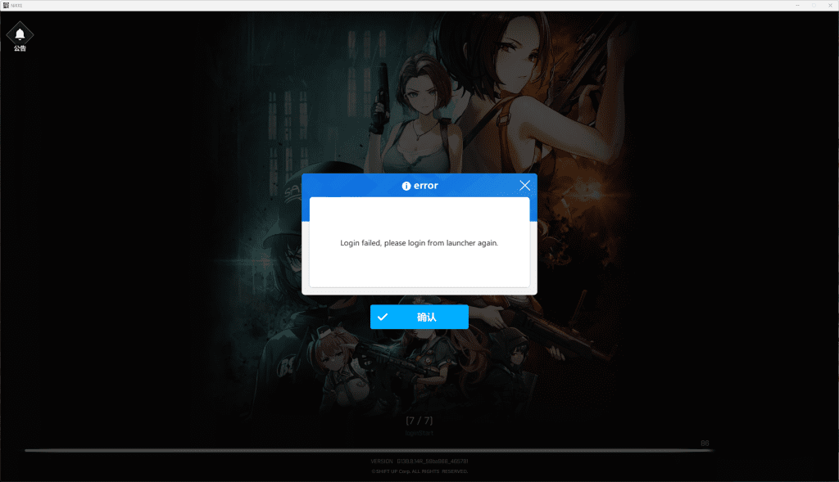Close the NIKKE game window
The height and width of the screenshot is (482, 839).
click(x=830, y=5)
